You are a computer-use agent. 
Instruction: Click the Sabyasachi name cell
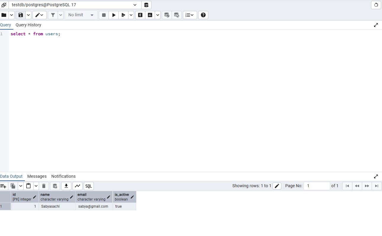tap(57, 206)
